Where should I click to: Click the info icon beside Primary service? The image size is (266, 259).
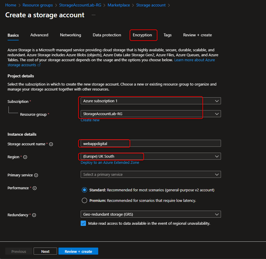(37, 175)
